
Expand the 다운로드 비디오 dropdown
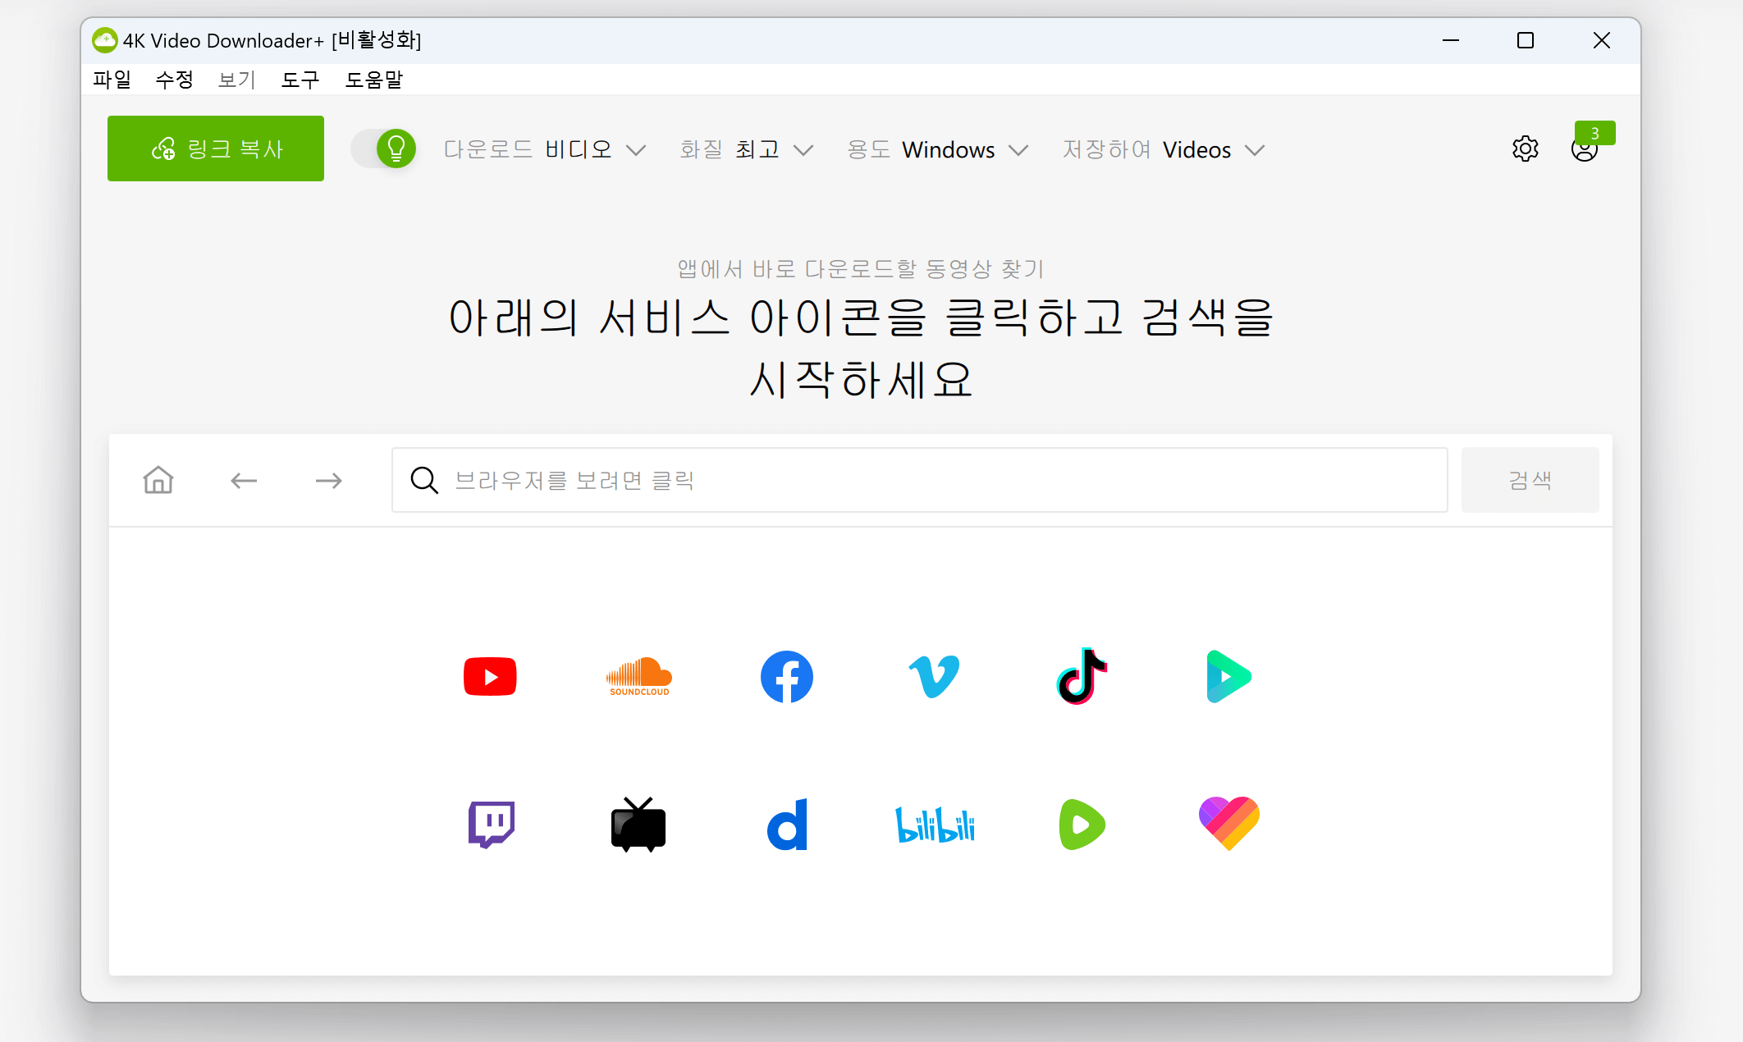545,149
